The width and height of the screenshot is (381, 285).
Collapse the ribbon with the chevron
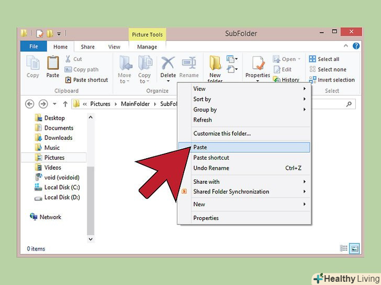(346, 46)
